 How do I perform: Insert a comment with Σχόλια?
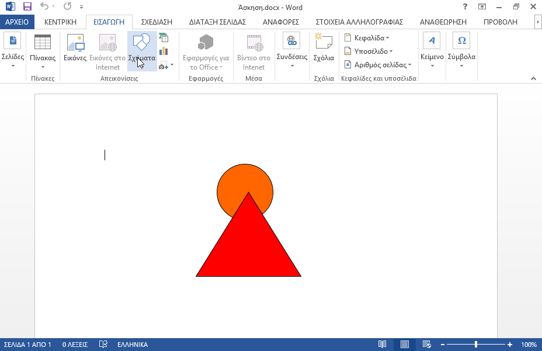click(x=324, y=48)
